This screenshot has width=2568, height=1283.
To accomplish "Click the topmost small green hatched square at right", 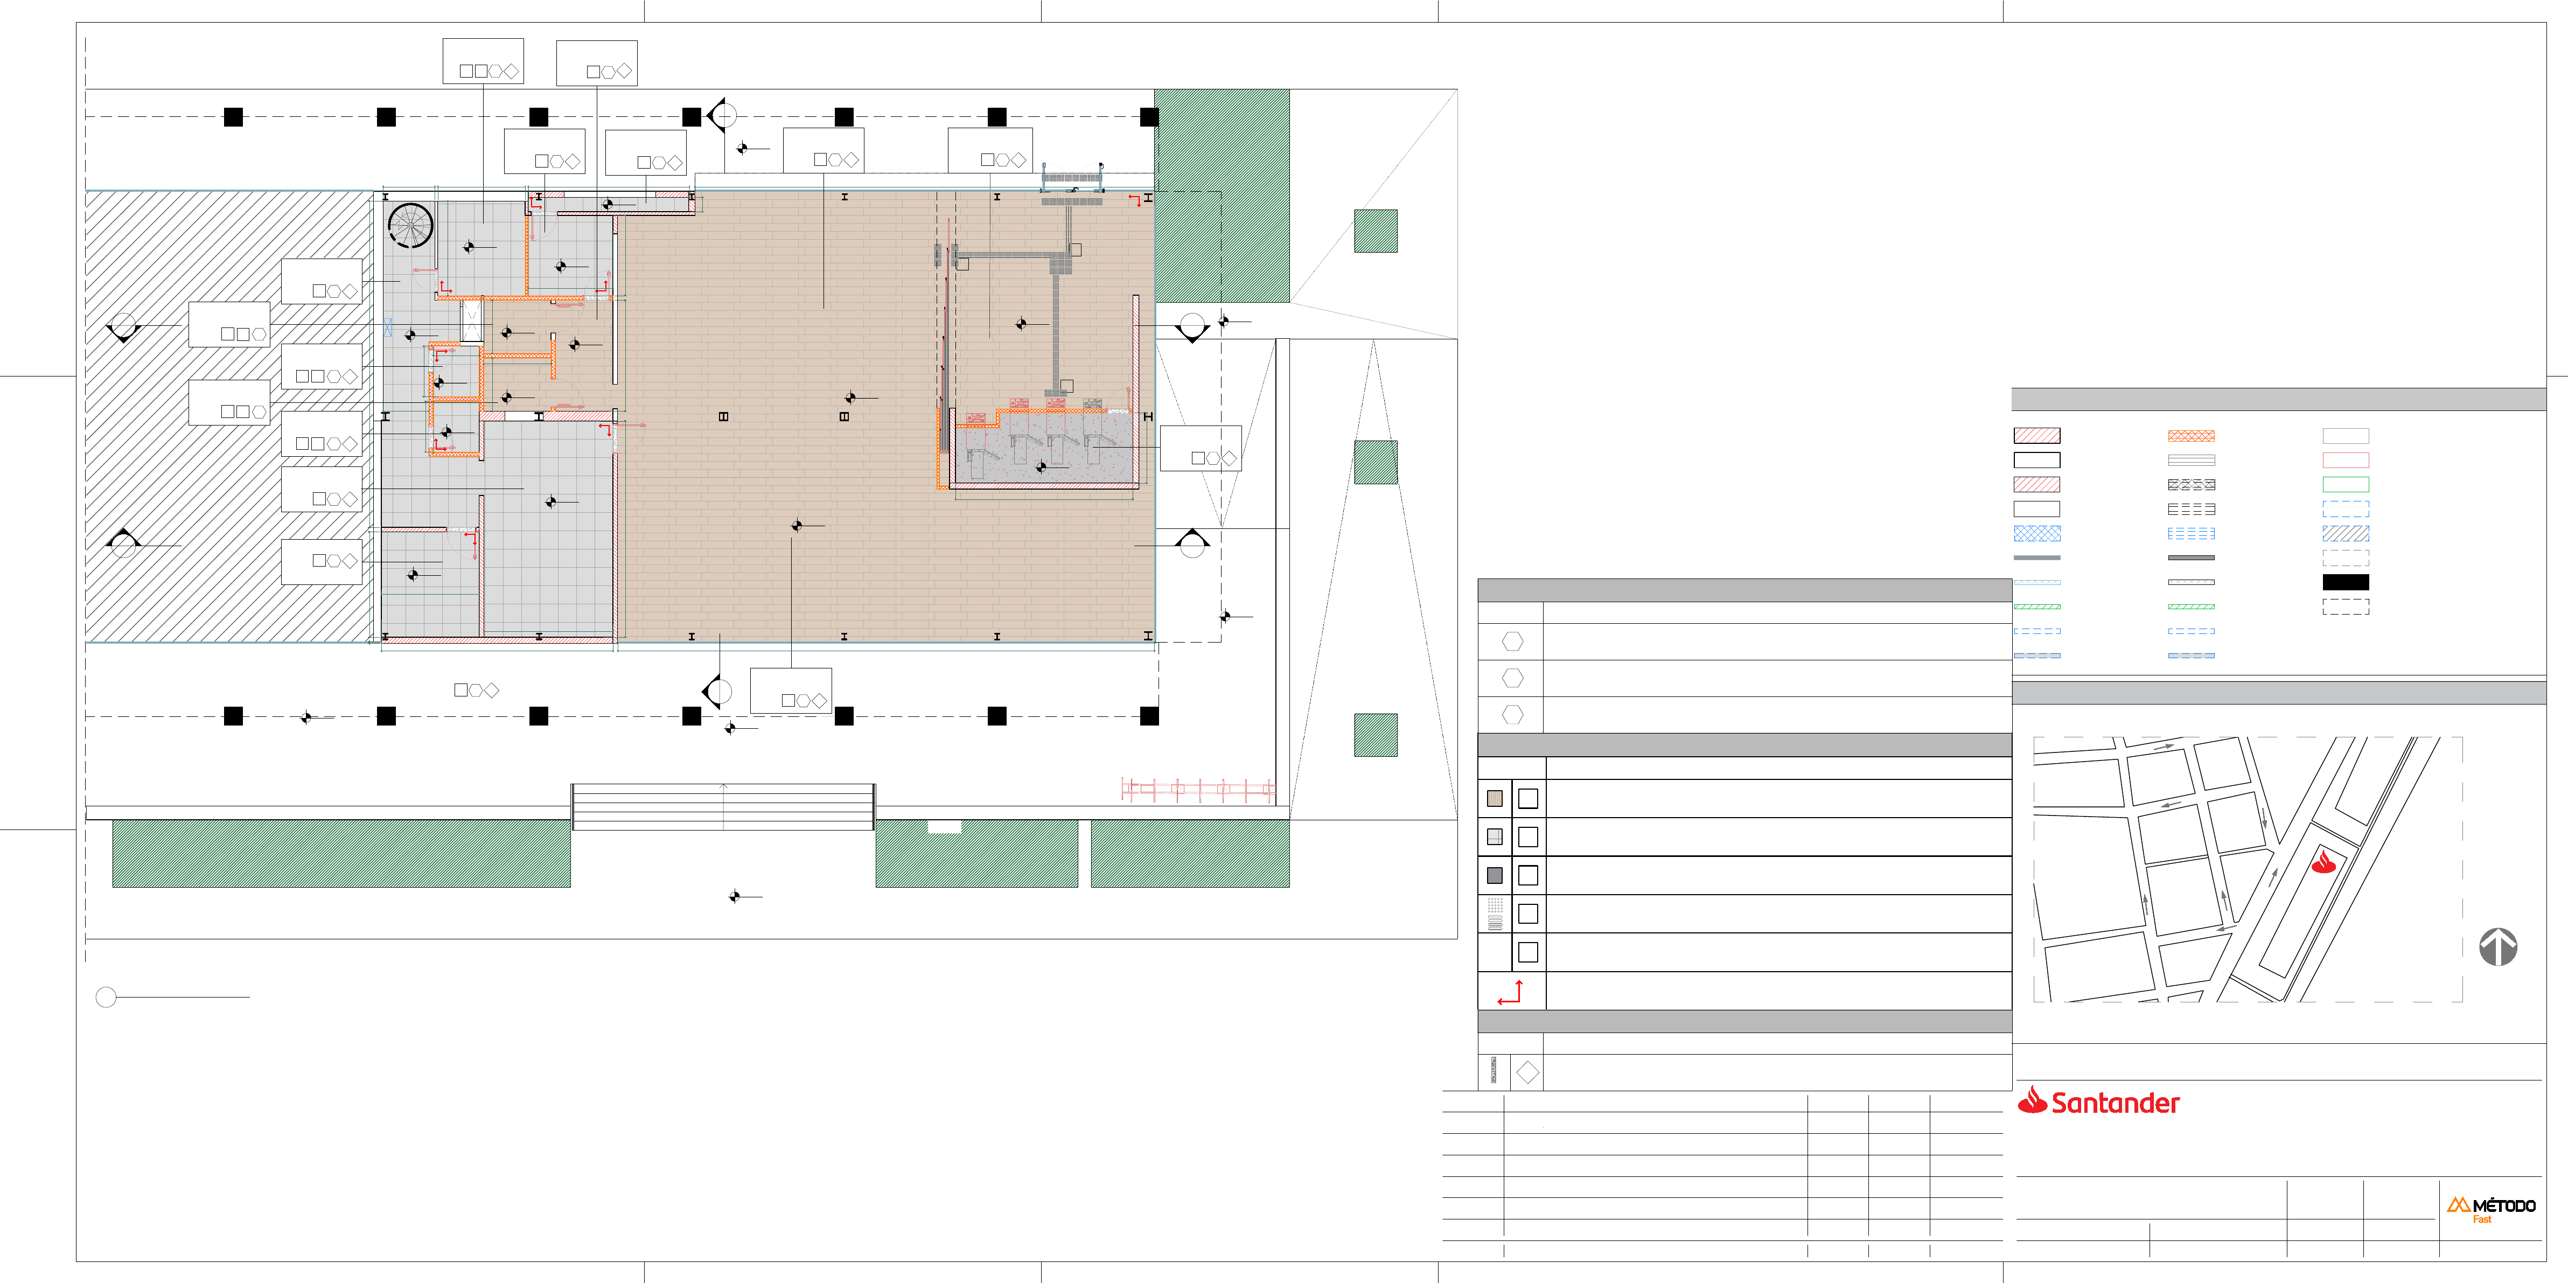I will 1374,231.
